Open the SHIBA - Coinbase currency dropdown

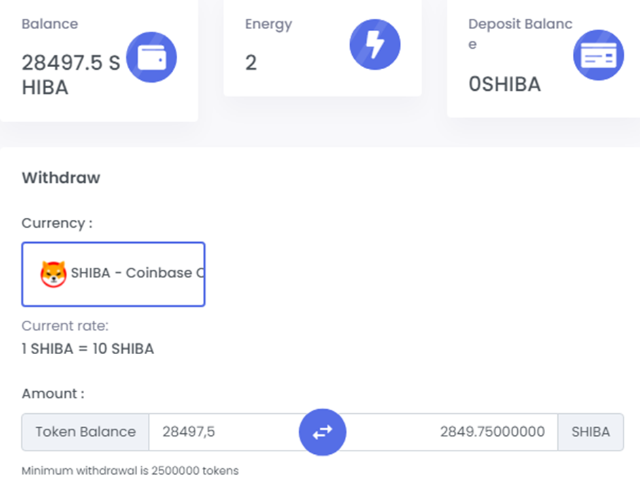113,274
